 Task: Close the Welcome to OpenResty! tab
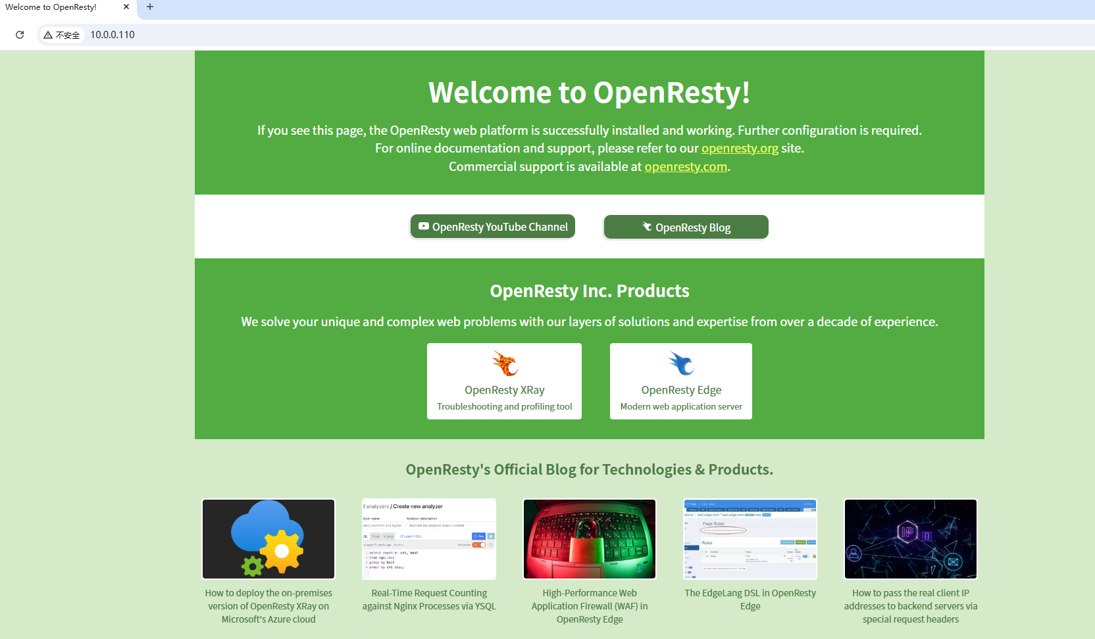pyautogui.click(x=126, y=7)
